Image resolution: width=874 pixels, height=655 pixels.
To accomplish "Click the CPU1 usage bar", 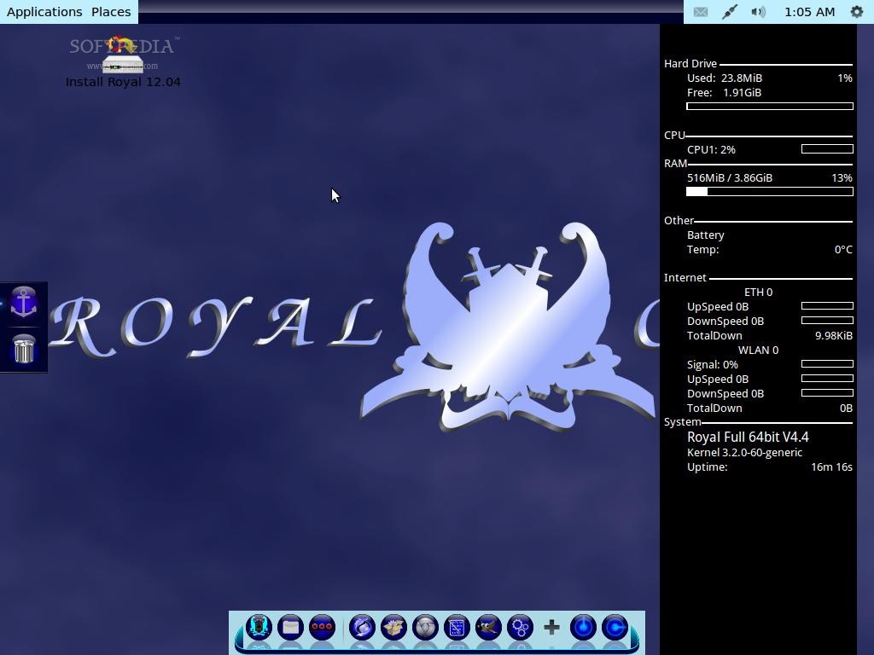I will pos(827,148).
